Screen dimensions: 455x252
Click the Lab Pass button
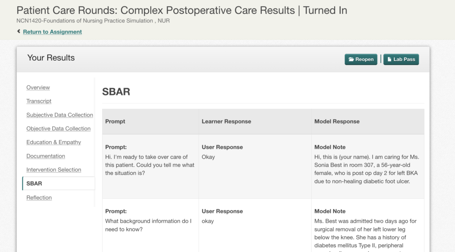tap(401, 59)
